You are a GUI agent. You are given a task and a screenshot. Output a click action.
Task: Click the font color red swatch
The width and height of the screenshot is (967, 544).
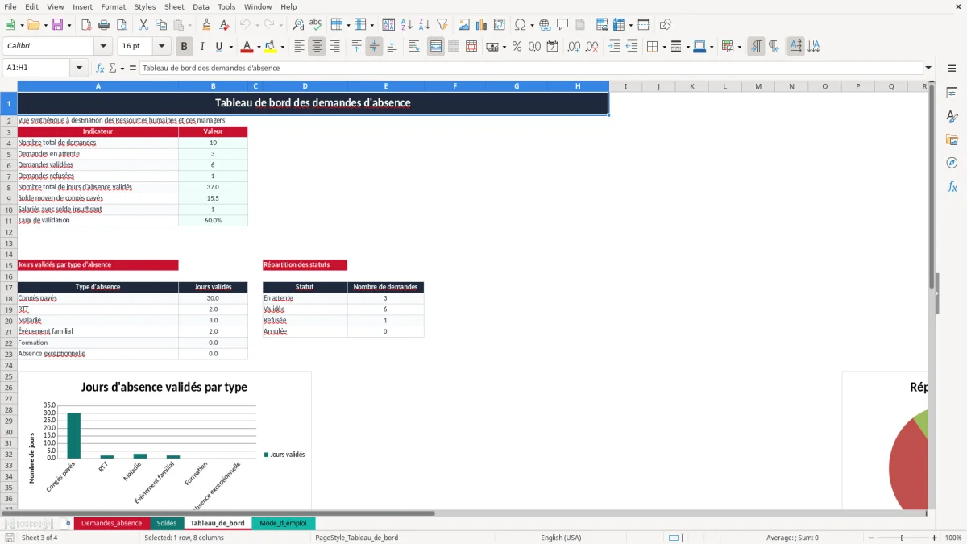(x=247, y=47)
